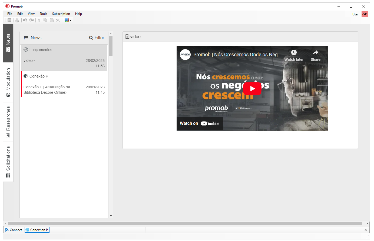Open the "Atualização da Biblioteca Decore Online" news item
Screen dimensions: 374x241
(64, 84)
